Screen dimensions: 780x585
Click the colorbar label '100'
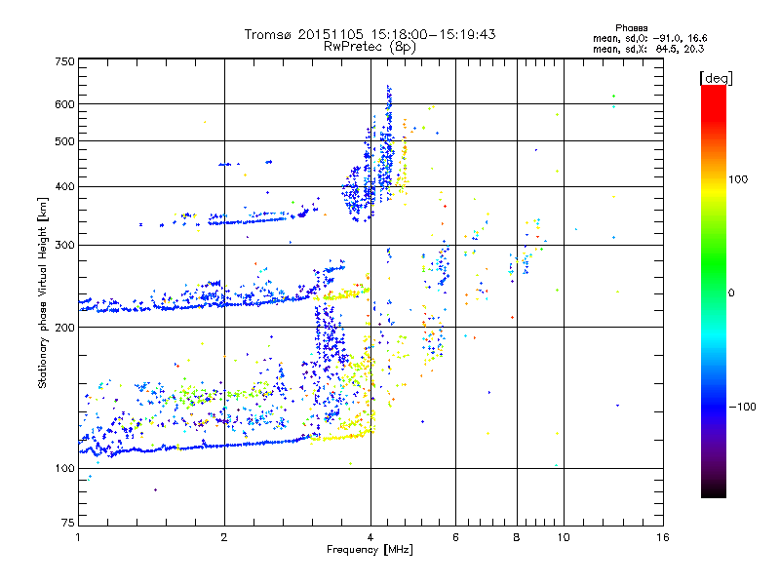(x=738, y=179)
